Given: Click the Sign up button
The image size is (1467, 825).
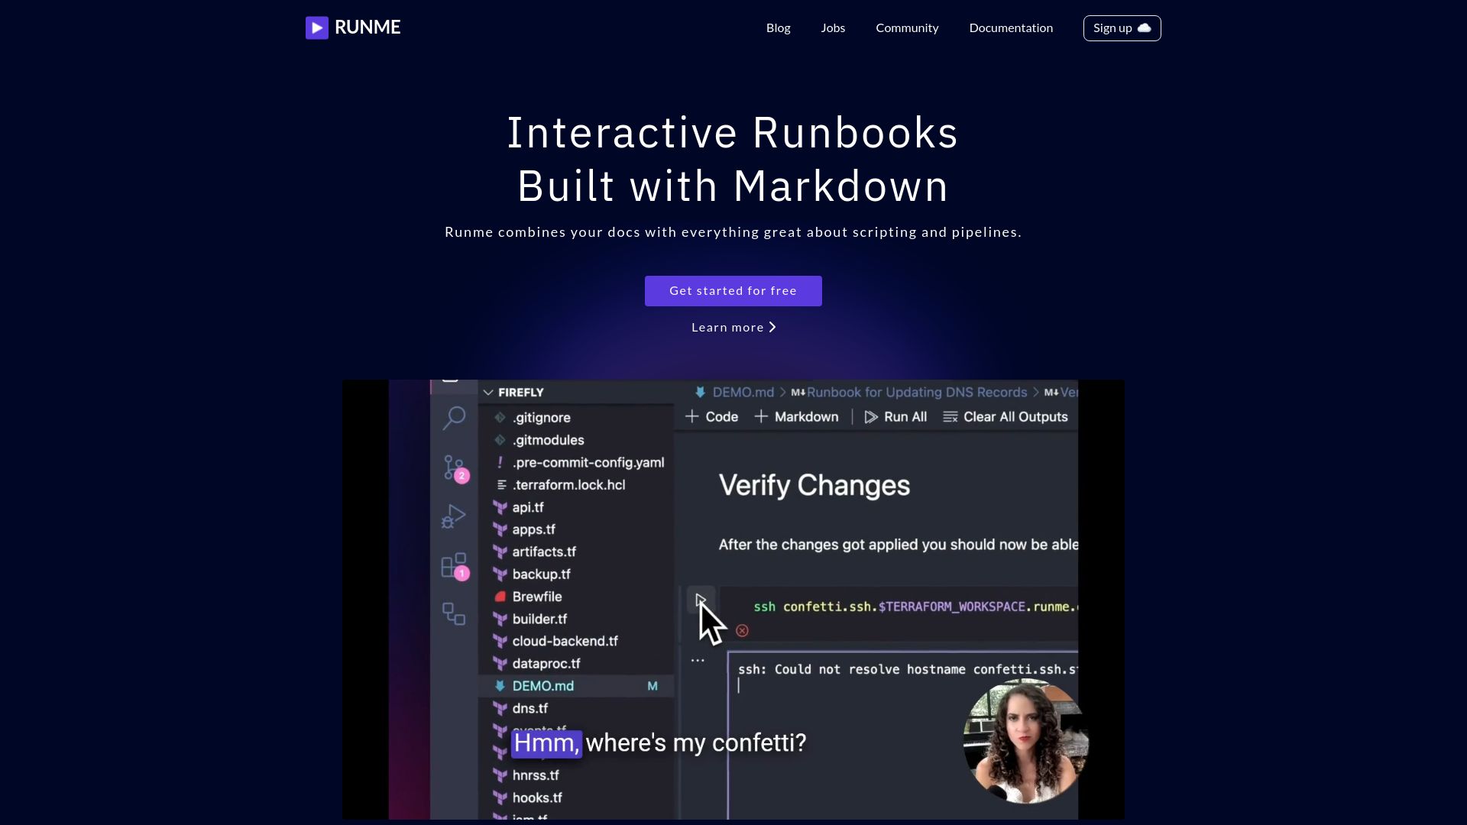Looking at the screenshot, I should pos(1122,28).
